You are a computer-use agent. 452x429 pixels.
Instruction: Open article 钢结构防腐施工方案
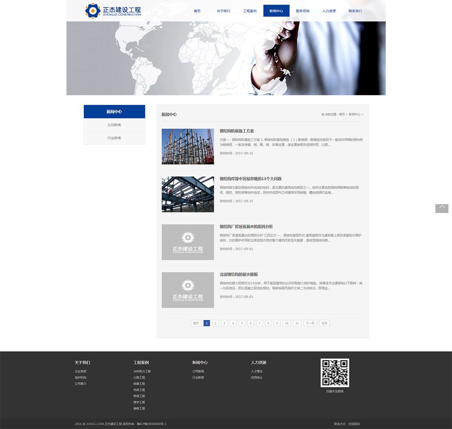237,131
